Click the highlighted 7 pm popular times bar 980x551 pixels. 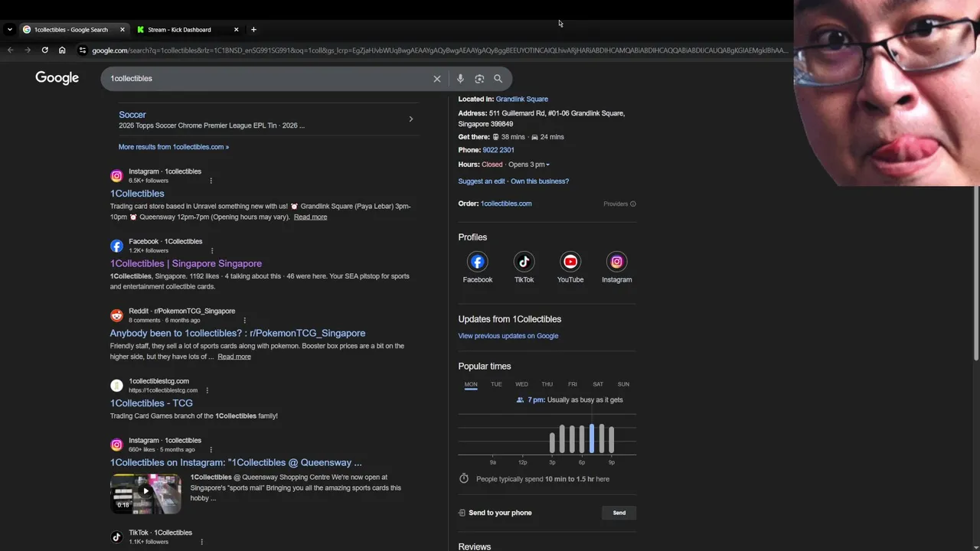tap(592, 439)
